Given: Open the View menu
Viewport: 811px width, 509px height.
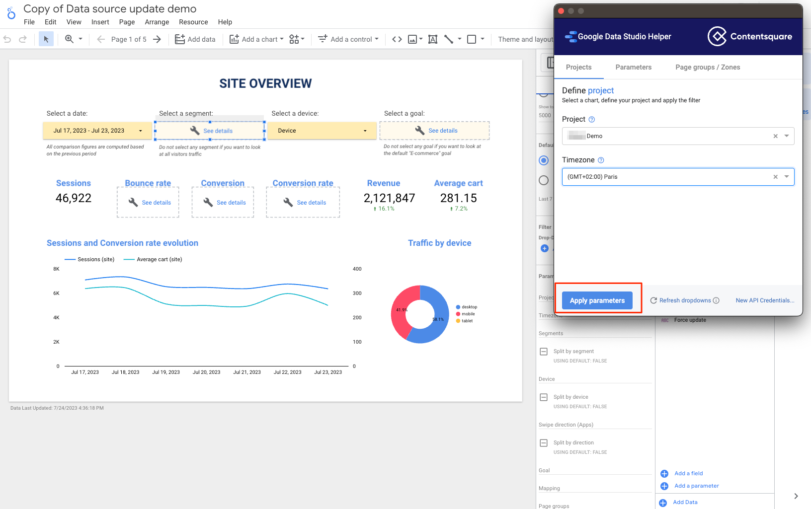Looking at the screenshot, I should (x=74, y=22).
